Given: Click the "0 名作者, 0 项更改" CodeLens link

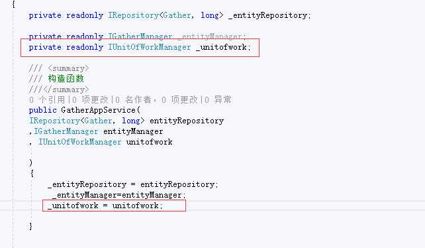Looking at the screenshot, I should pos(157,99).
